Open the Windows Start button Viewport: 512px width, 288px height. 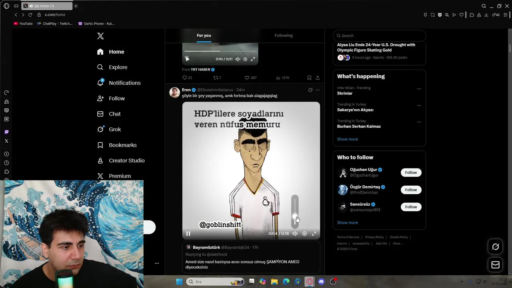[179, 282]
